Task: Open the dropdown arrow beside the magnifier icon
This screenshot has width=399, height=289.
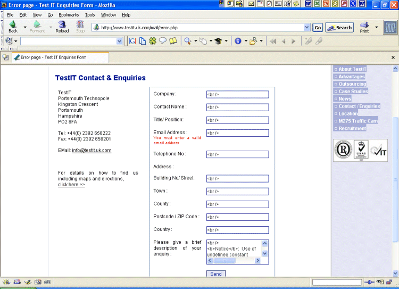Action: [x=195, y=41]
